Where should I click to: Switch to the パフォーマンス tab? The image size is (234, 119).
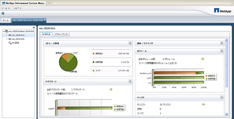click(x=61, y=34)
